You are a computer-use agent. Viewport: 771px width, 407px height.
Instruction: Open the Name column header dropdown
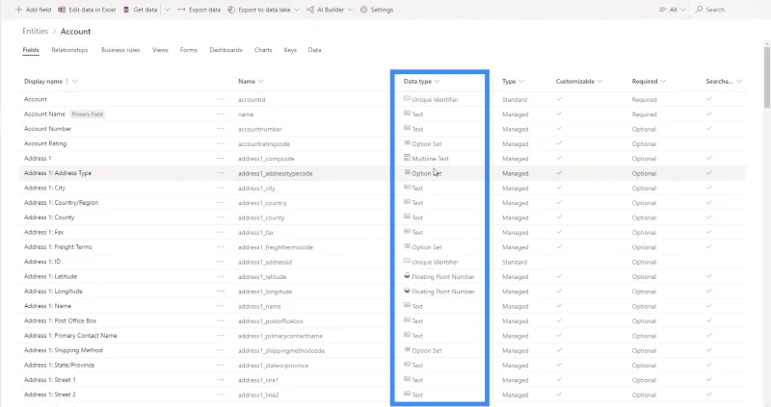[260, 82]
